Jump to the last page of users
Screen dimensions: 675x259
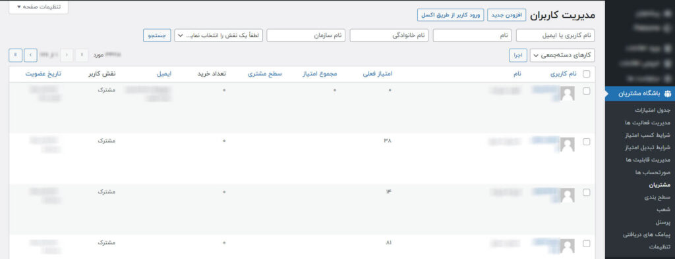point(16,55)
